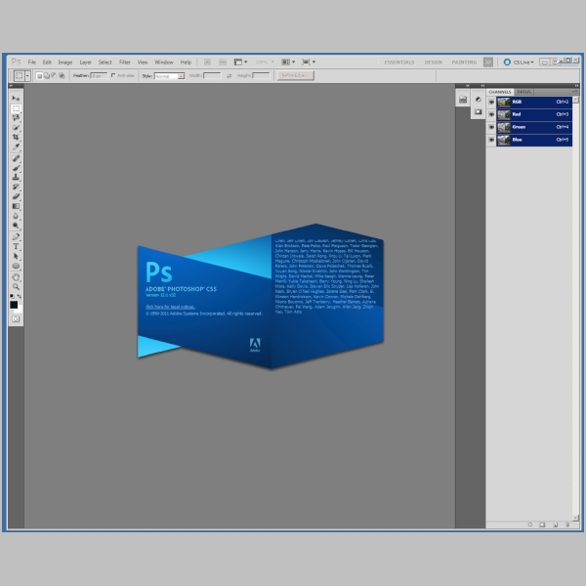
Task: Select the Spot Healing Brush tool
Action: 16,158
